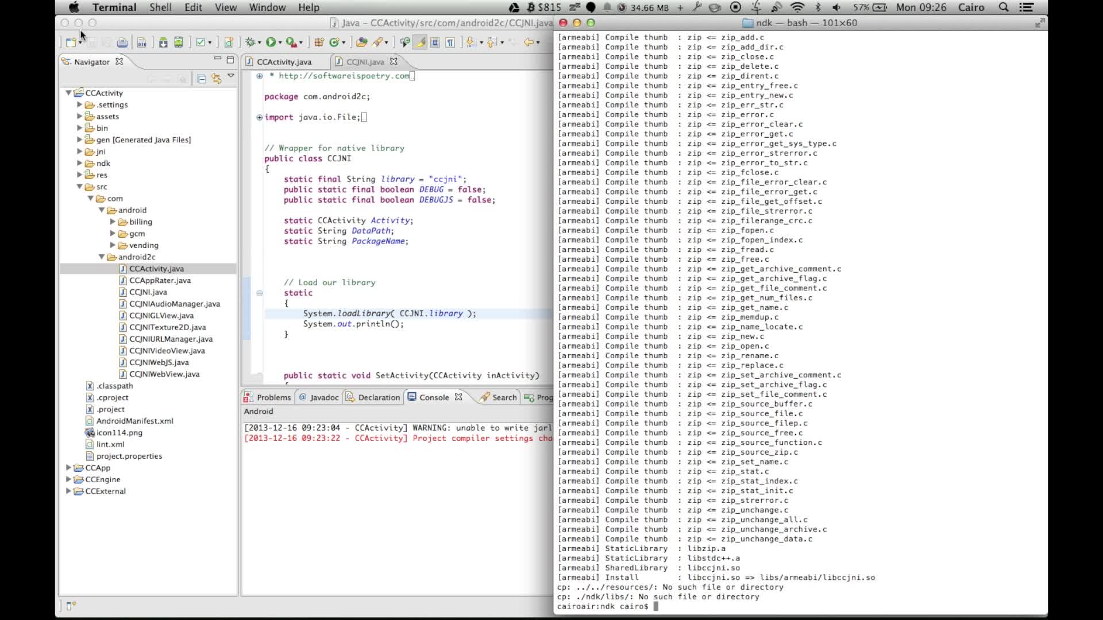Open the Android Virtual Device Manager icon
1103x620 pixels.
pos(179,42)
